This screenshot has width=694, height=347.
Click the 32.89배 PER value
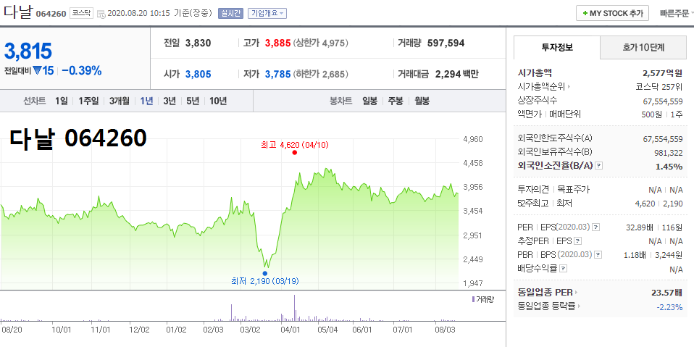(x=640, y=227)
